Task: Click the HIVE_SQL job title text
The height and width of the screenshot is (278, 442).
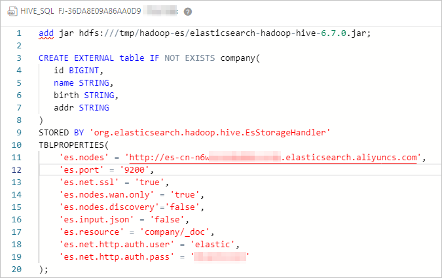Action: tap(37, 11)
